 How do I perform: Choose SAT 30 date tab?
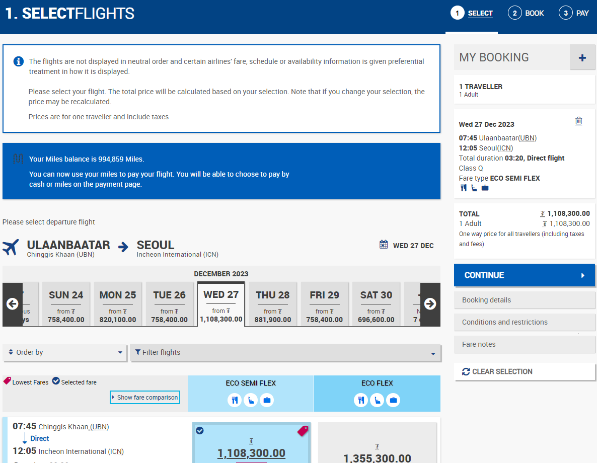pyautogui.click(x=376, y=304)
